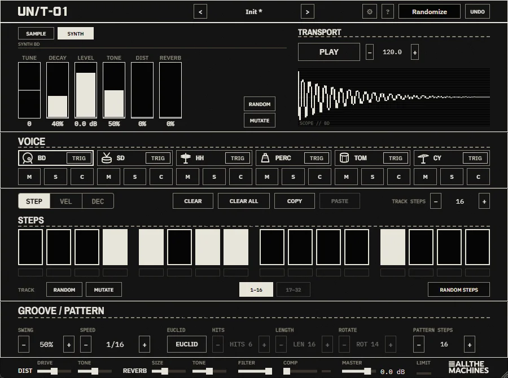The width and height of the screenshot is (508, 378).
Task: Open the All The Machines logo
Action: (x=469, y=367)
